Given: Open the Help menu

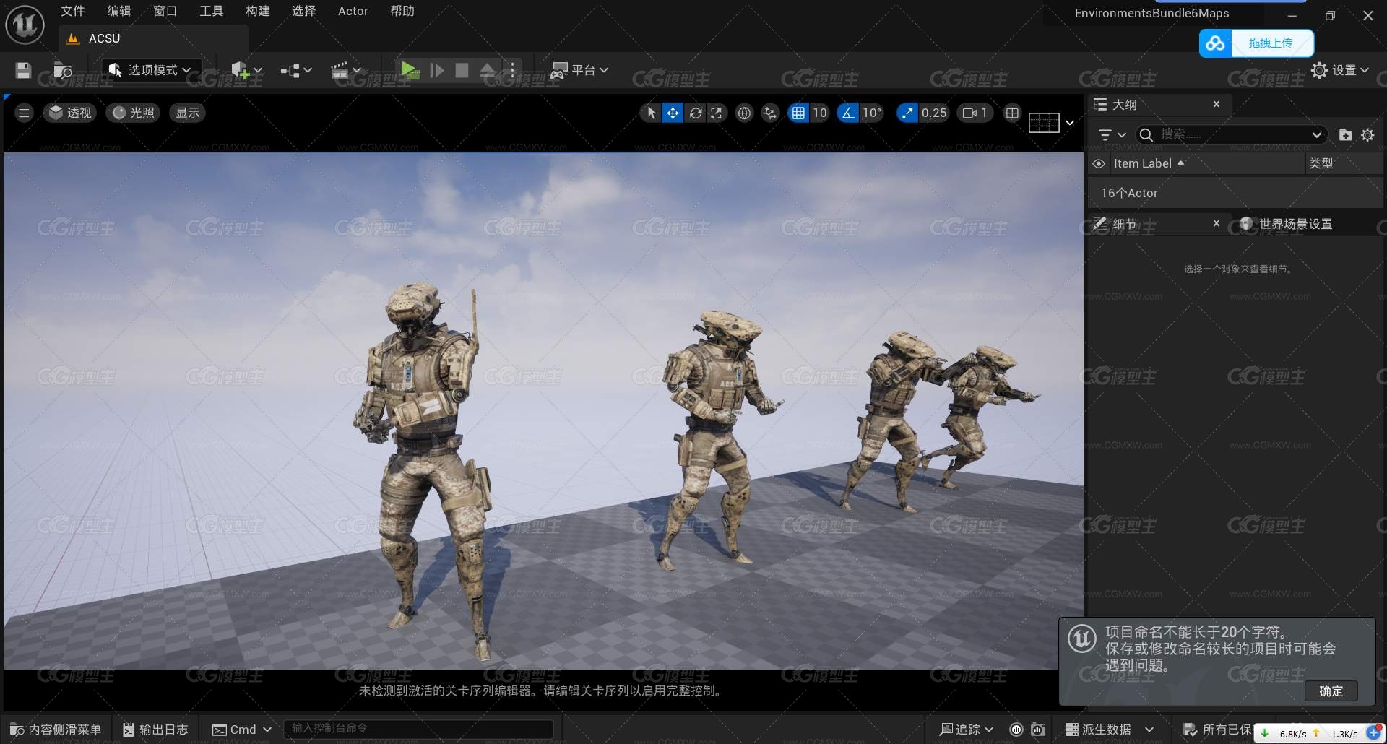Looking at the screenshot, I should pos(402,11).
